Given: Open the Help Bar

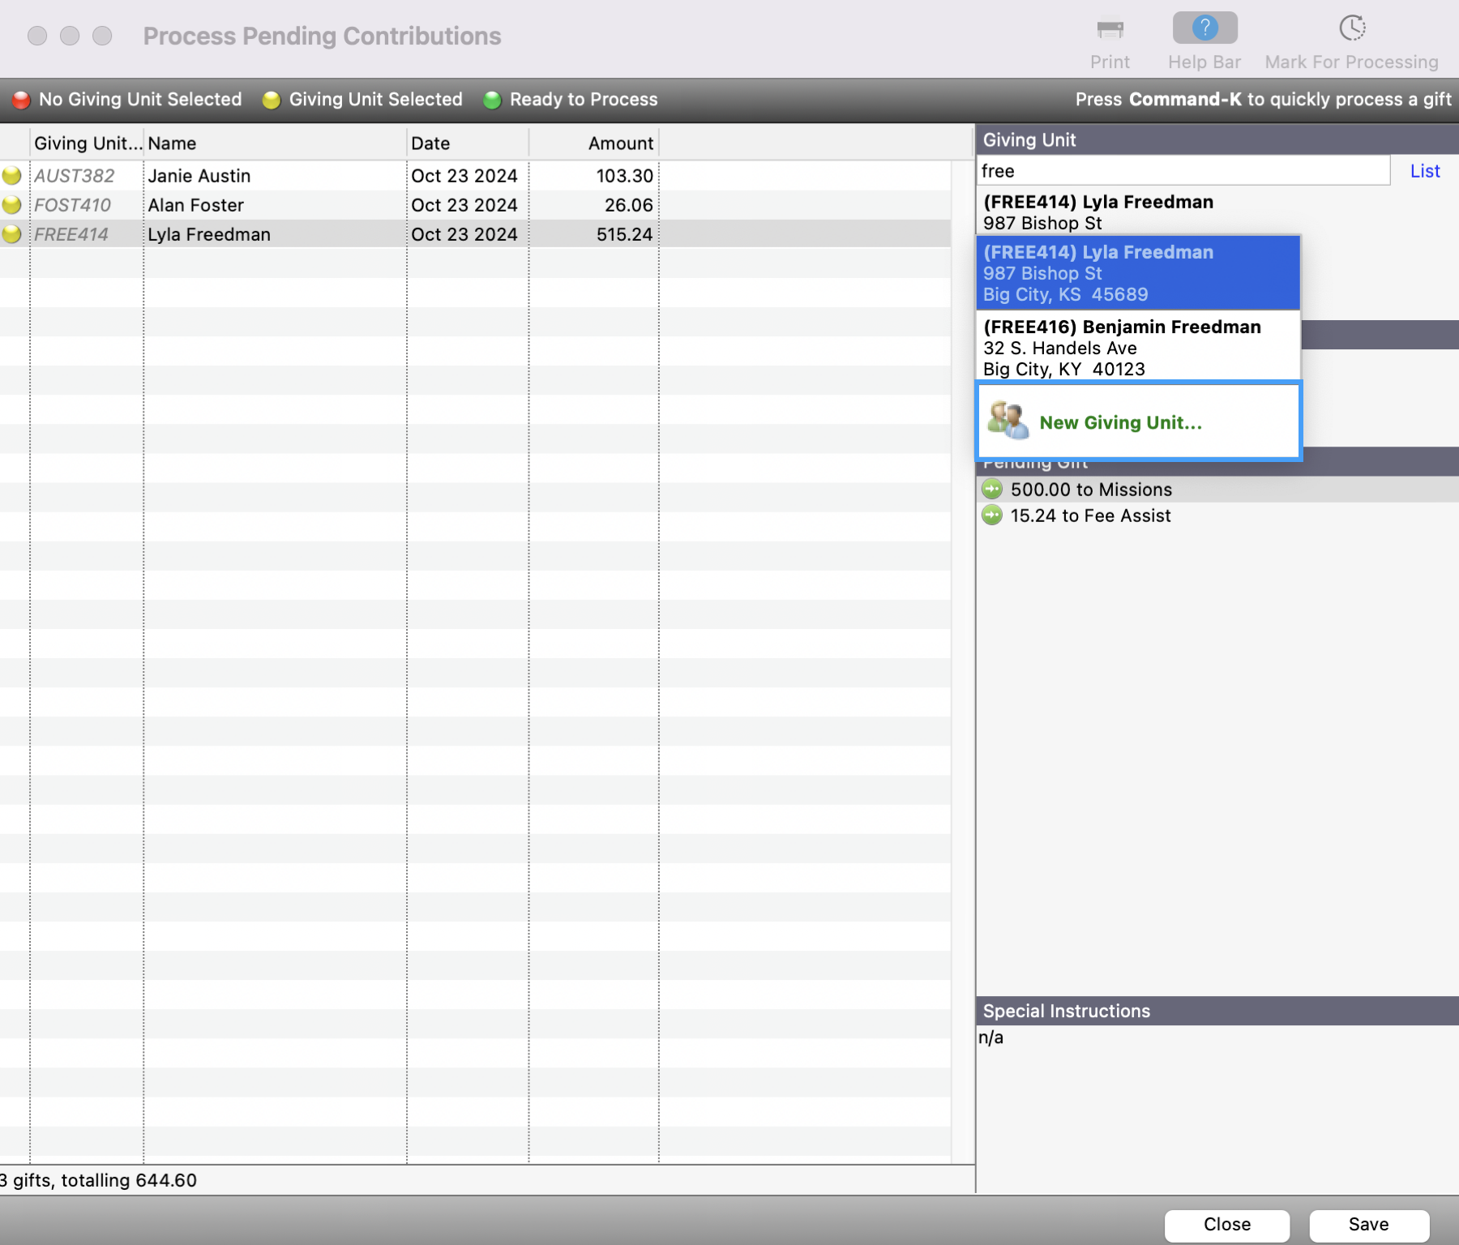Looking at the screenshot, I should (1204, 29).
